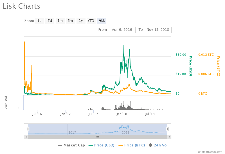The height and width of the screenshot is (154, 225).
Task: Switch zoom to YTD
Action: pos(91,21)
